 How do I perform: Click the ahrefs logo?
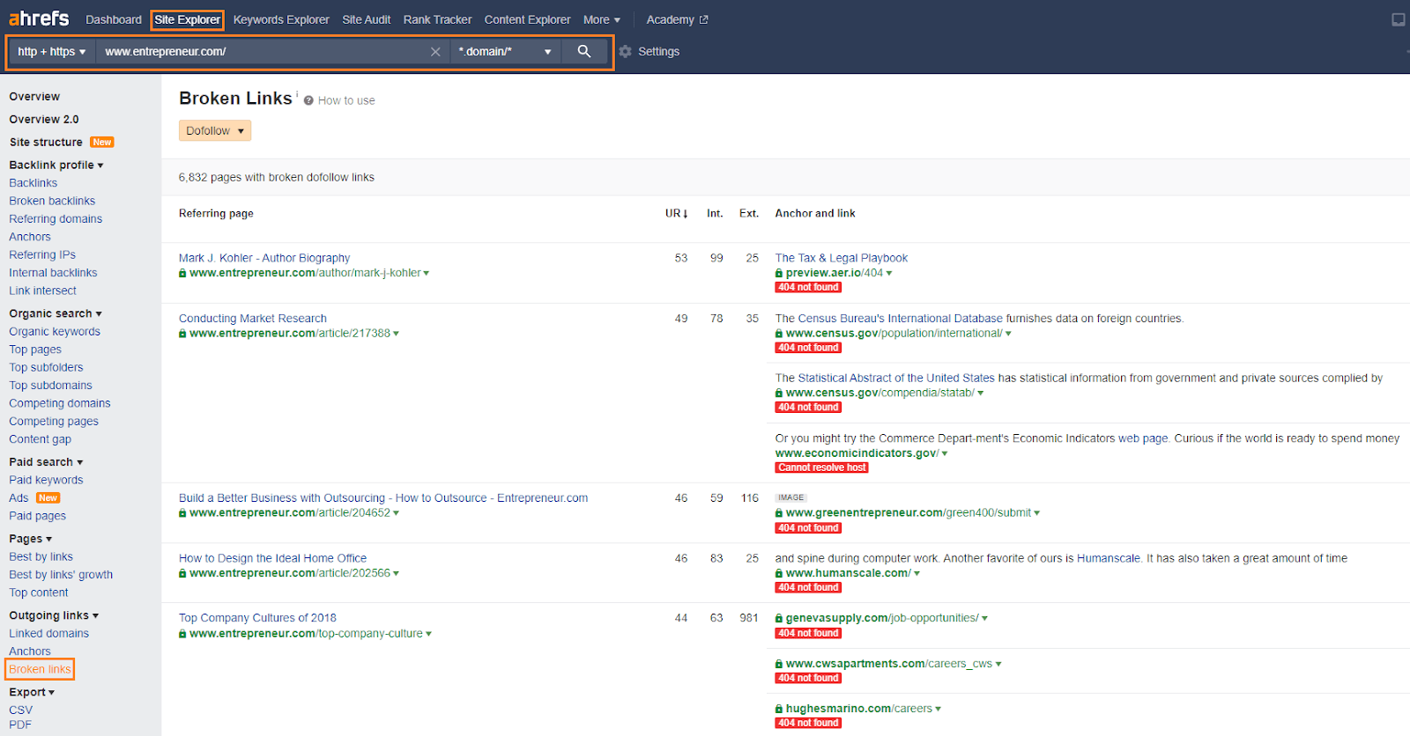[x=39, y=18]
